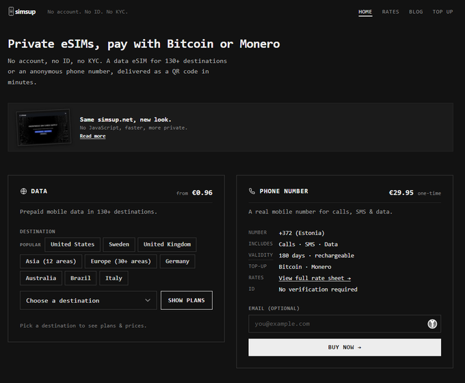The height and width of the screenshot is (383, 465).
Task: Click the '+372 (Estonia)' number value
Action: (x=302, y=233)
